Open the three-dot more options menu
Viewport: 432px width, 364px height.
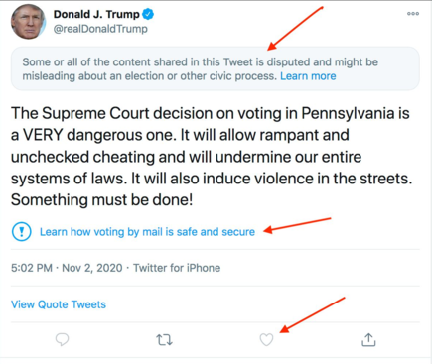click(413, 14)
